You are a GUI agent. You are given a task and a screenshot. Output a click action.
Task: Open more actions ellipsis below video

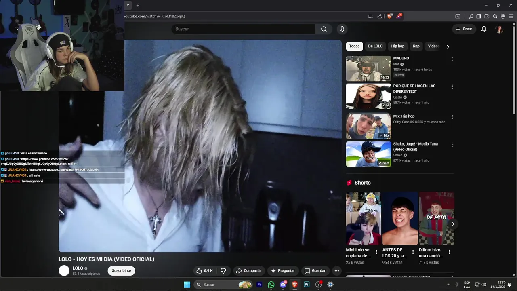(x=336, y=271)
